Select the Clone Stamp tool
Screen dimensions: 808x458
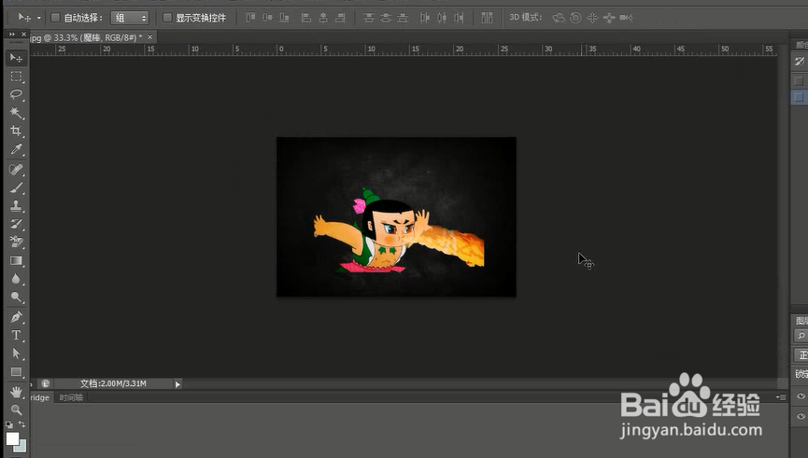16,206
